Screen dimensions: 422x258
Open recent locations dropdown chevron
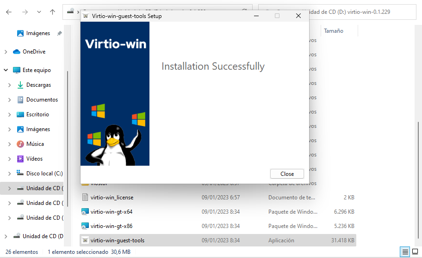pos(39,12)
